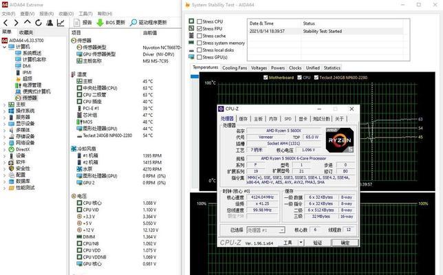Enable Stress system memory checkbox
The image size is (443, 275).
pos(199,43)
